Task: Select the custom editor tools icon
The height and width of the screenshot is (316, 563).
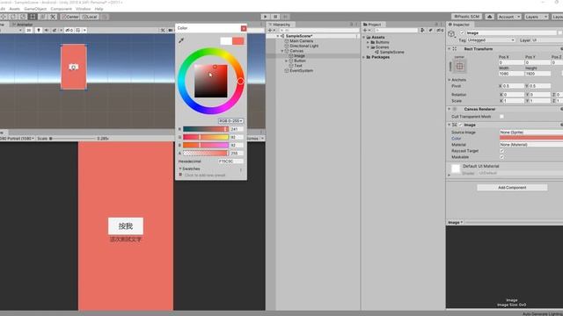Action: (x=53, y=17)
